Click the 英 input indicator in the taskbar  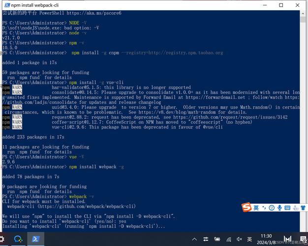coord(249,239)
